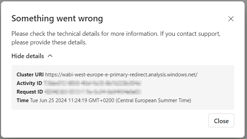Viewport: 247px width, 139px height.
Task: Click the Time label in details
Action: (22, 100)
